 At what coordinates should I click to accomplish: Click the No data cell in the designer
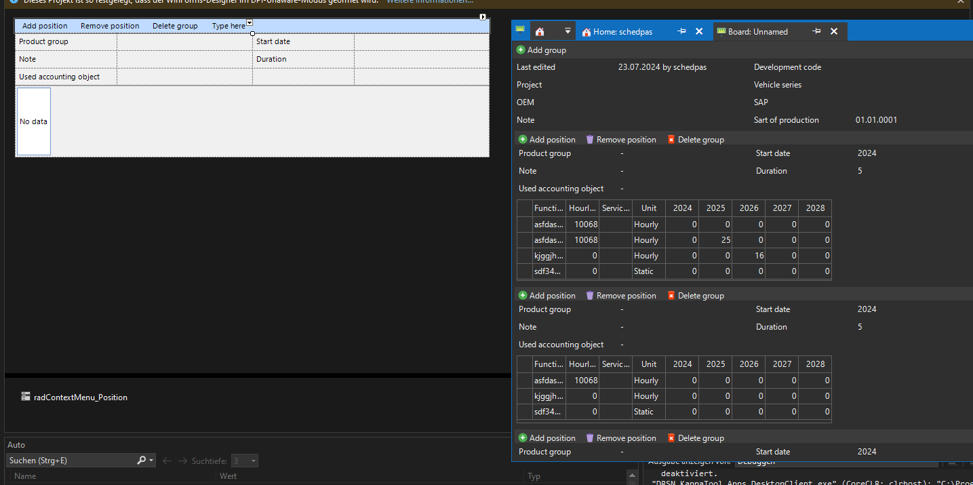pos(33,121)
